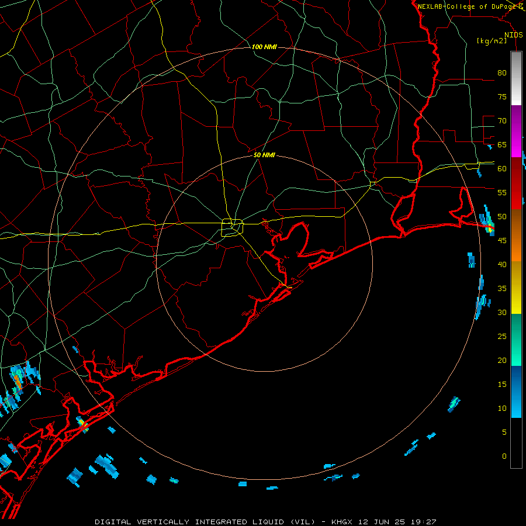Click the 45 value on the color scale
Image resolution: width=526 pixels, height=526 pixels.
(x=502, y=241)
